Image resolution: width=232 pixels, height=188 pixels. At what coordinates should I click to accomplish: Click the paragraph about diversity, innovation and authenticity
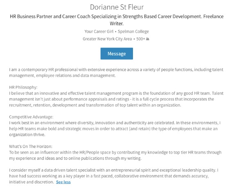[115, 129]
